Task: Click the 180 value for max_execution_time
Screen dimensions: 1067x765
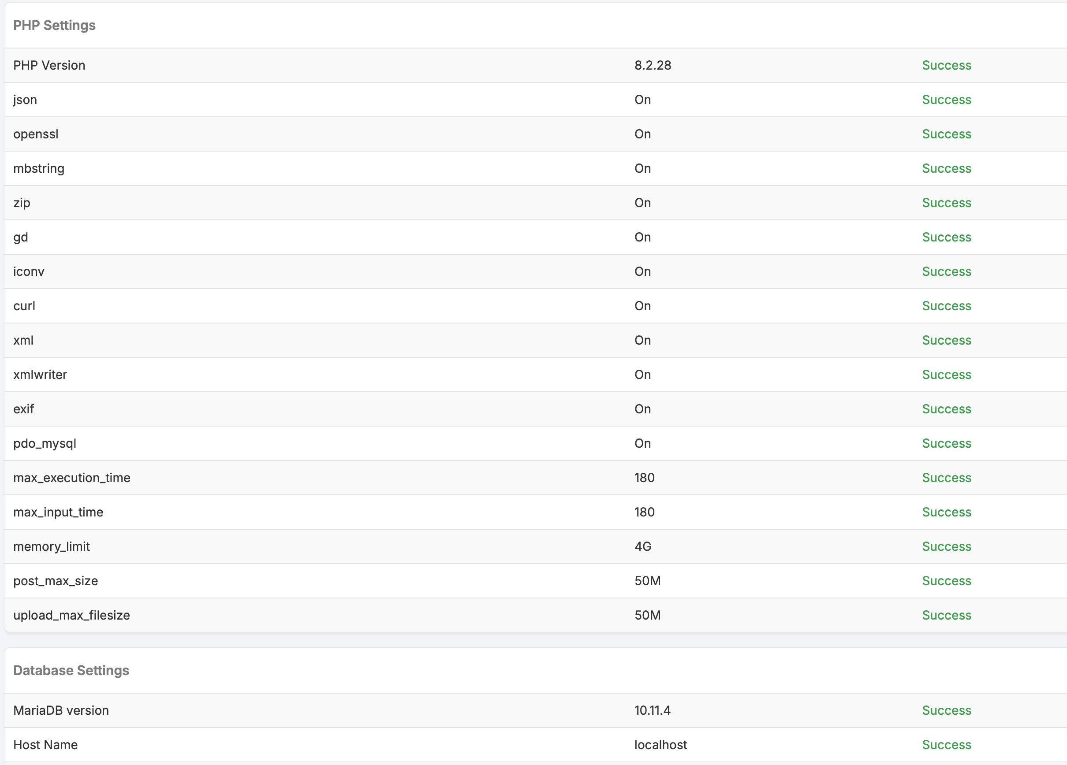Action: point(644,478)
